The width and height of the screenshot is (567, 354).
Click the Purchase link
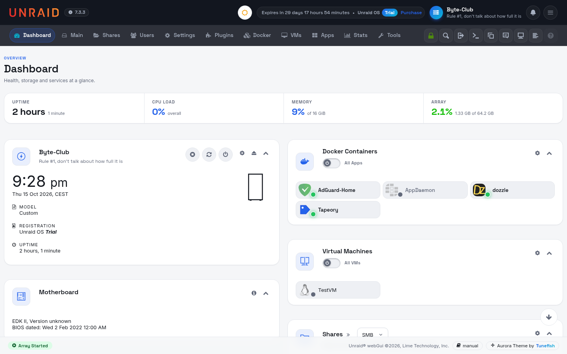click(411, 13)
